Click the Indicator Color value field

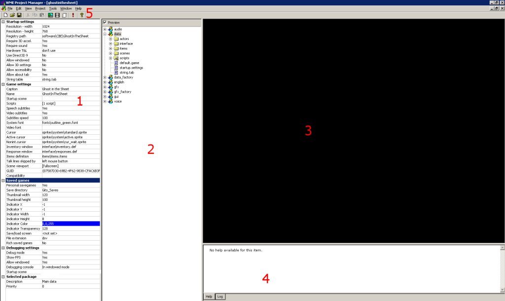(x=71, y=224)
